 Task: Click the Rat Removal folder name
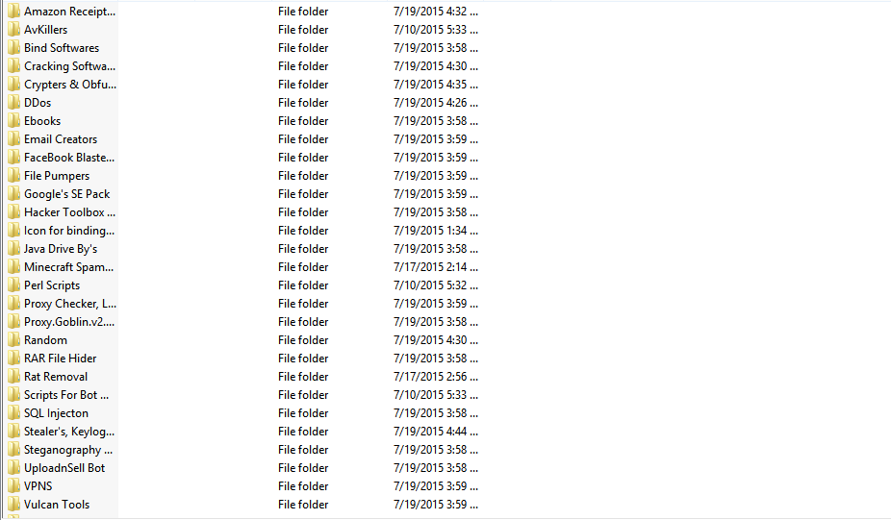coord(56,377)
